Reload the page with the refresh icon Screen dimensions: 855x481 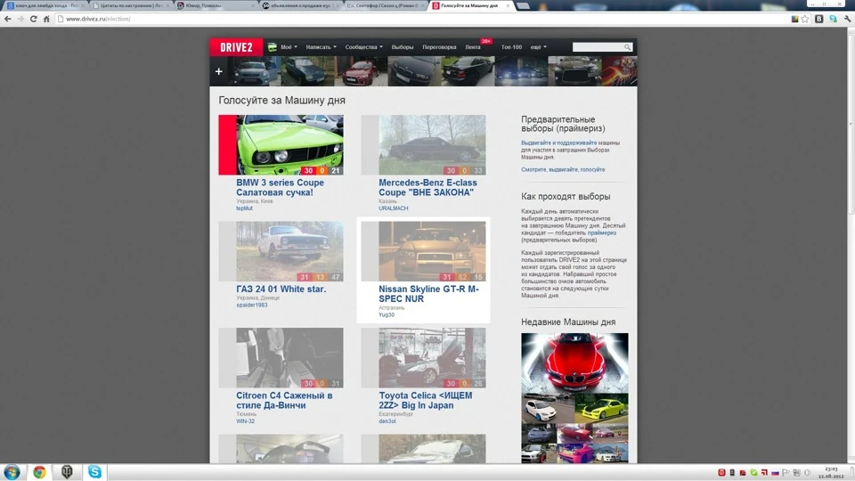point(33,19)
